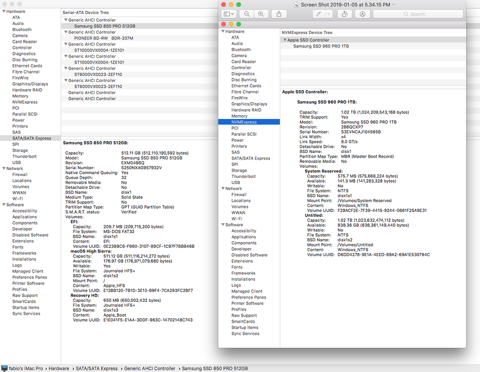Click the Serial-ATA Device Tree header

[86, 13]
